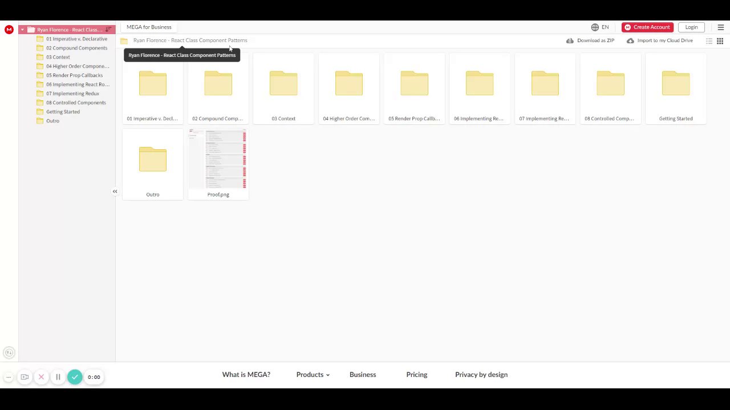This screenshot has width=730, height=410.
Task: Click the Create Account button
Action: pyautogui.click(x=647, y=27)
